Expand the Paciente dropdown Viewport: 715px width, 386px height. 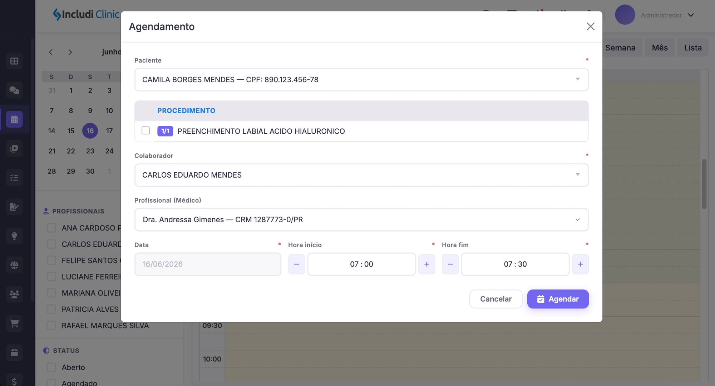[361, 79]
